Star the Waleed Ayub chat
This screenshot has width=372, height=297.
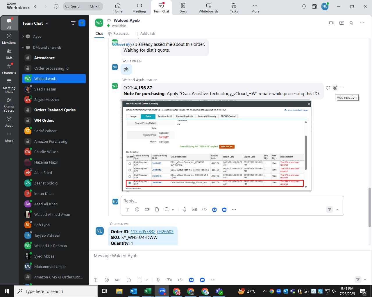109,20
